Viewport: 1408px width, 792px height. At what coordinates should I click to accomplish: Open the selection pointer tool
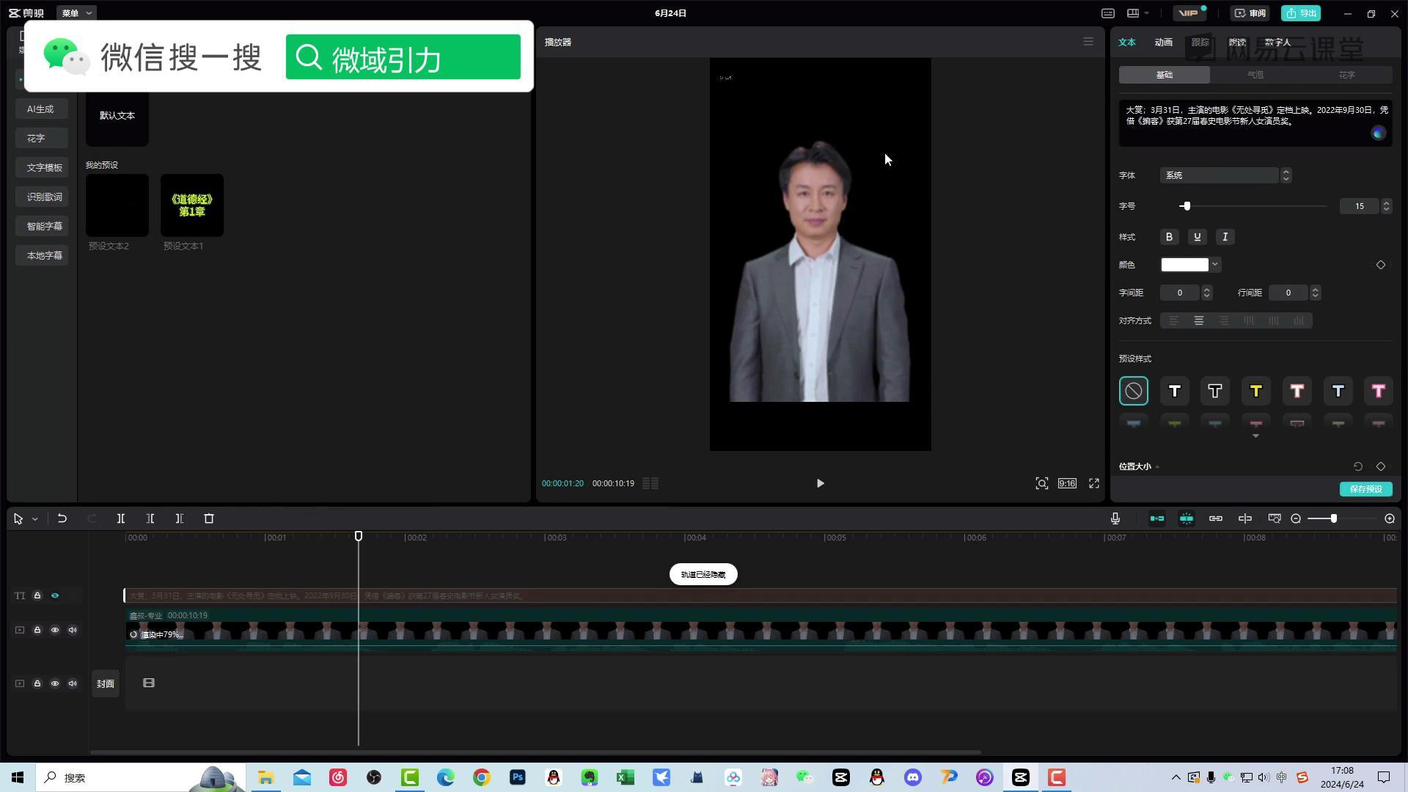(x=18, y=518)
